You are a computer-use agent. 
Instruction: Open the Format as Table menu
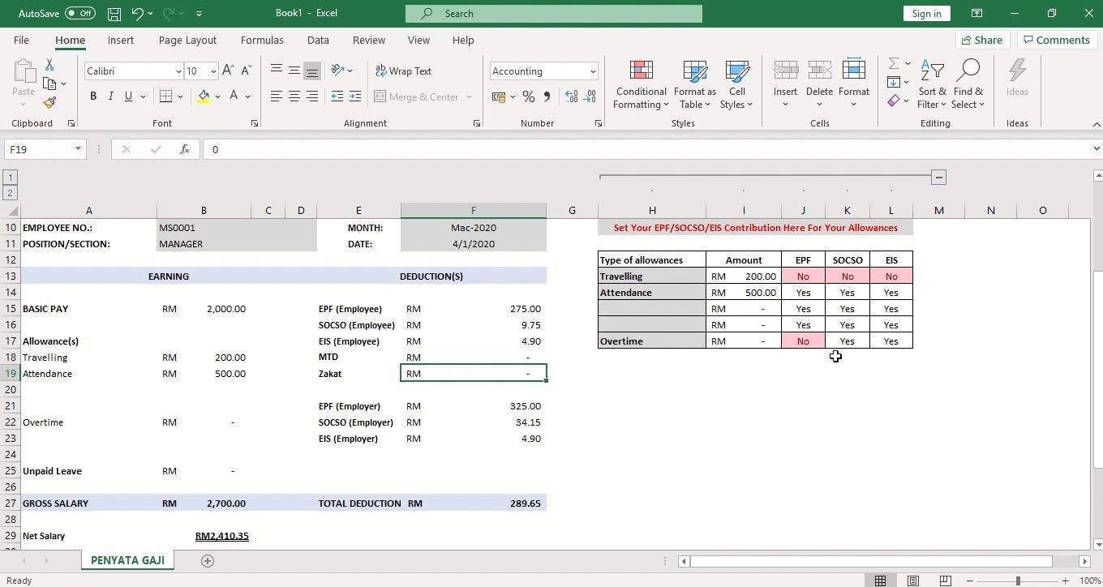694,84
